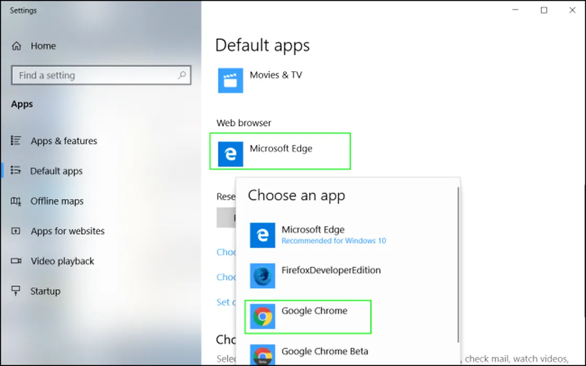This screenshot has height=366, width=586.
Task: Open Apps & features page
Action: point(64,141)
